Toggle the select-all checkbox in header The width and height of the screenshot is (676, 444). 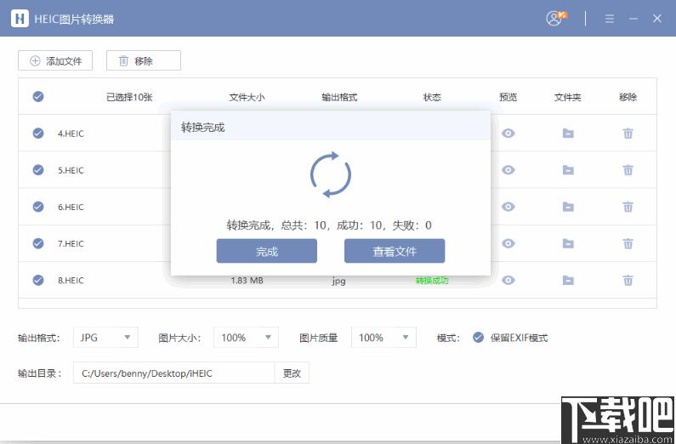click(38, 97)
